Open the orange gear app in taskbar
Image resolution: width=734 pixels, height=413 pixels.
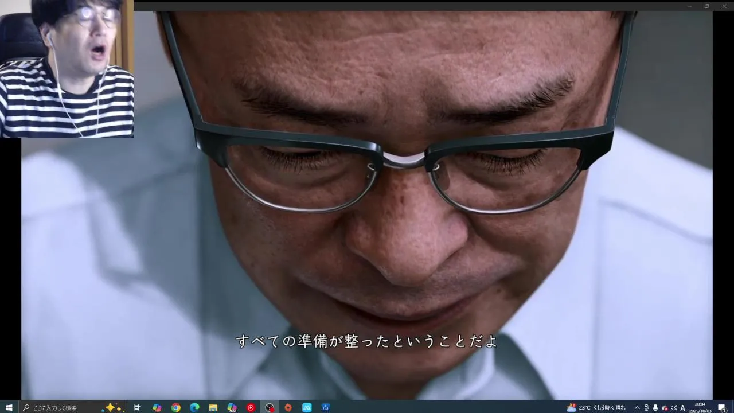click(x=288, y=407)
